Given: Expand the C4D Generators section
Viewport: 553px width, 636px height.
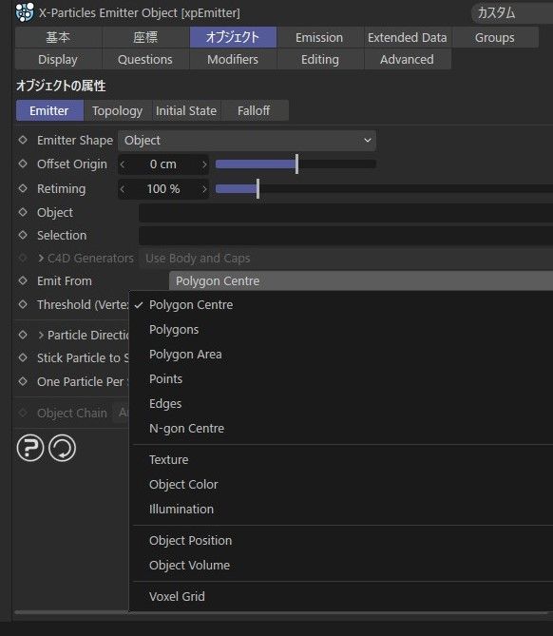Looking at the screenshot, I should click(41, 258).
